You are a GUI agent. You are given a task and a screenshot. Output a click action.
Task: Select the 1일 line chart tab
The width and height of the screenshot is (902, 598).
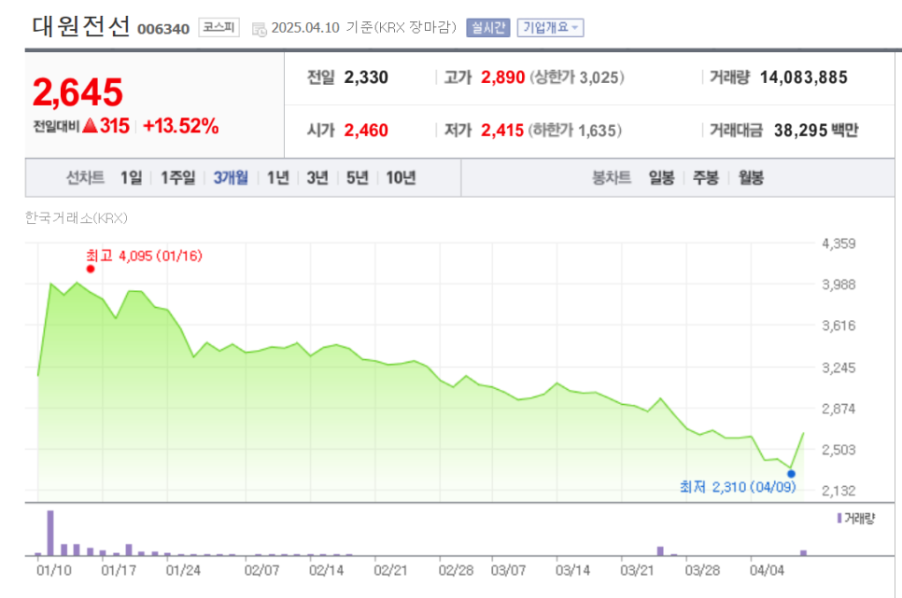131,177
